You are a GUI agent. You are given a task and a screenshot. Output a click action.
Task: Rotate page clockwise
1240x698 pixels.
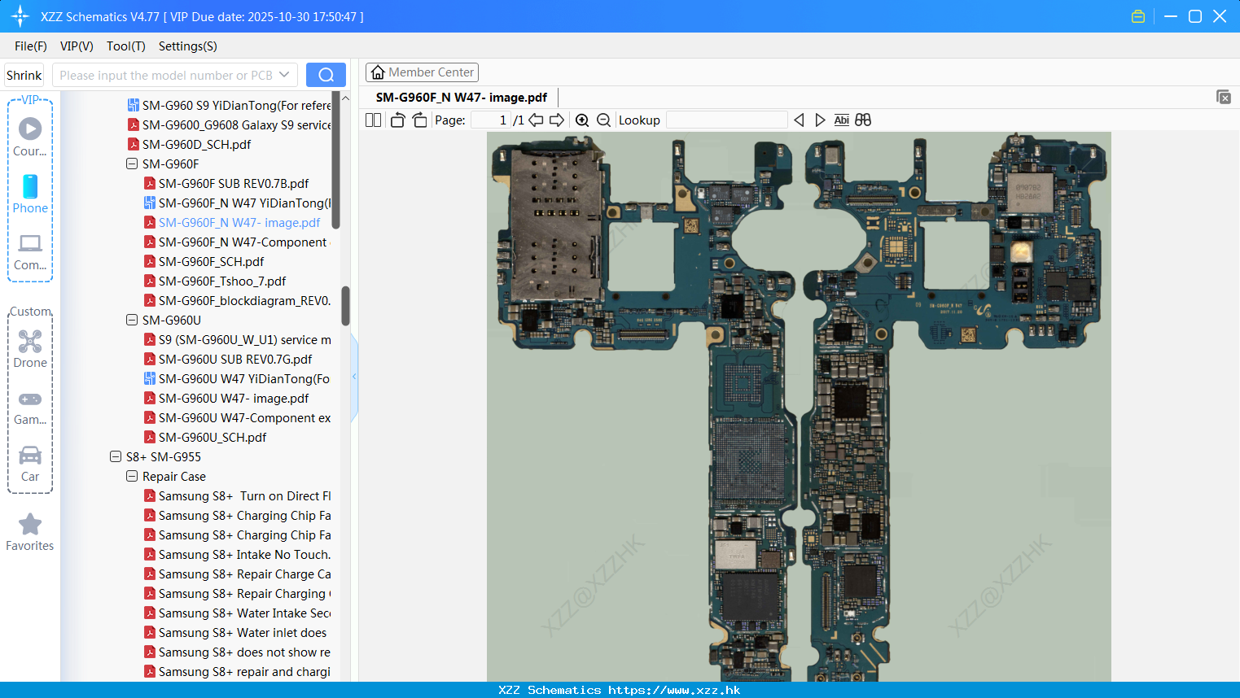pos(419,120)
